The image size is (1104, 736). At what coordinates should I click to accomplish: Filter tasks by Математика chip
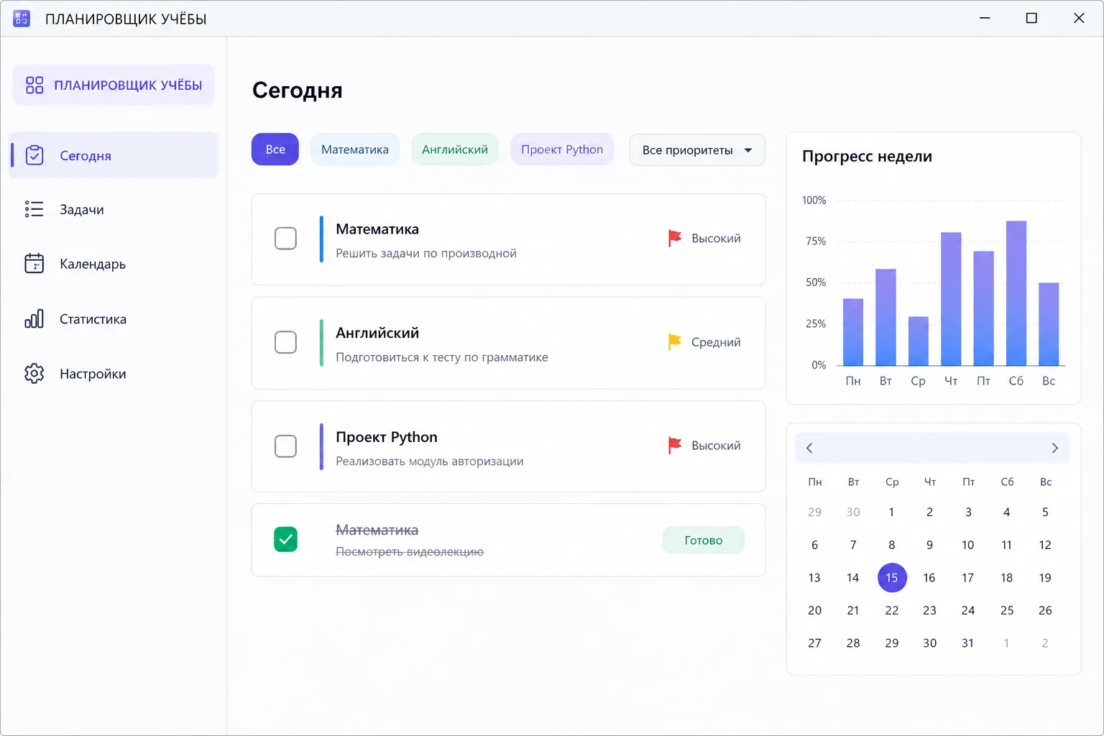(355, 149)
